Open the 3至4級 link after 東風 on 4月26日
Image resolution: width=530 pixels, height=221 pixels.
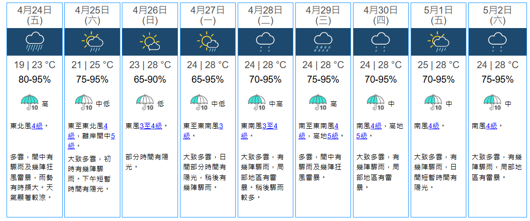(x=151, y=126)
